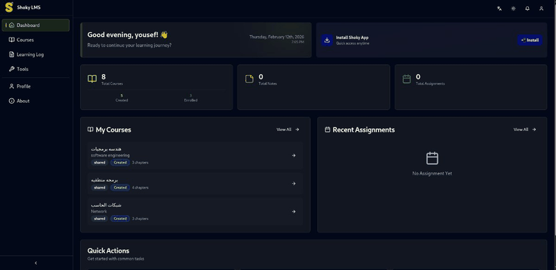Open the notifications bell icon
The image size is (556, 270).
click(528, 8)
